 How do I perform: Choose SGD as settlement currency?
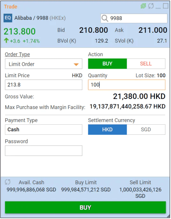[146, 130]
